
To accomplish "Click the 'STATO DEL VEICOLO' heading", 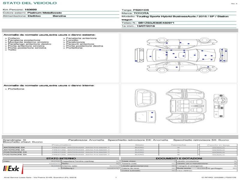I will [x=30, y=3].
